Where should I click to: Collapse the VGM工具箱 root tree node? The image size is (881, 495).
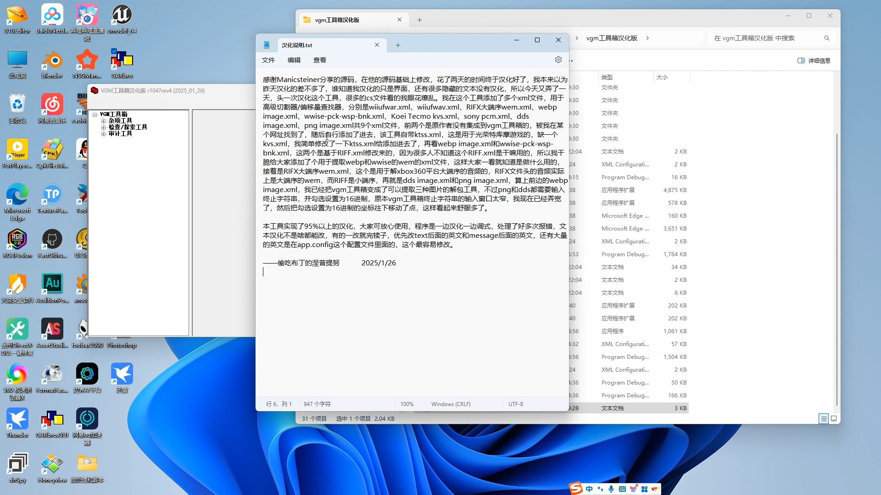click(95, 115)
